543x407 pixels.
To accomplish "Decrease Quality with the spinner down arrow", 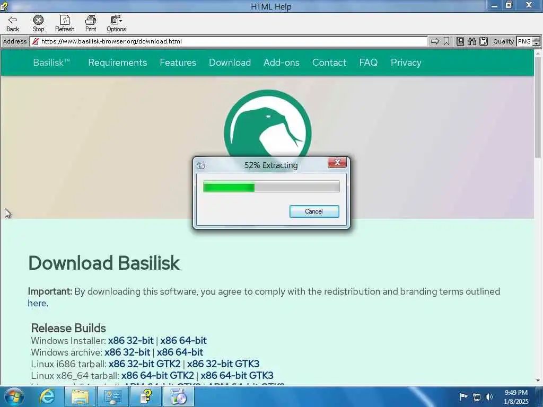I will 536,44.
